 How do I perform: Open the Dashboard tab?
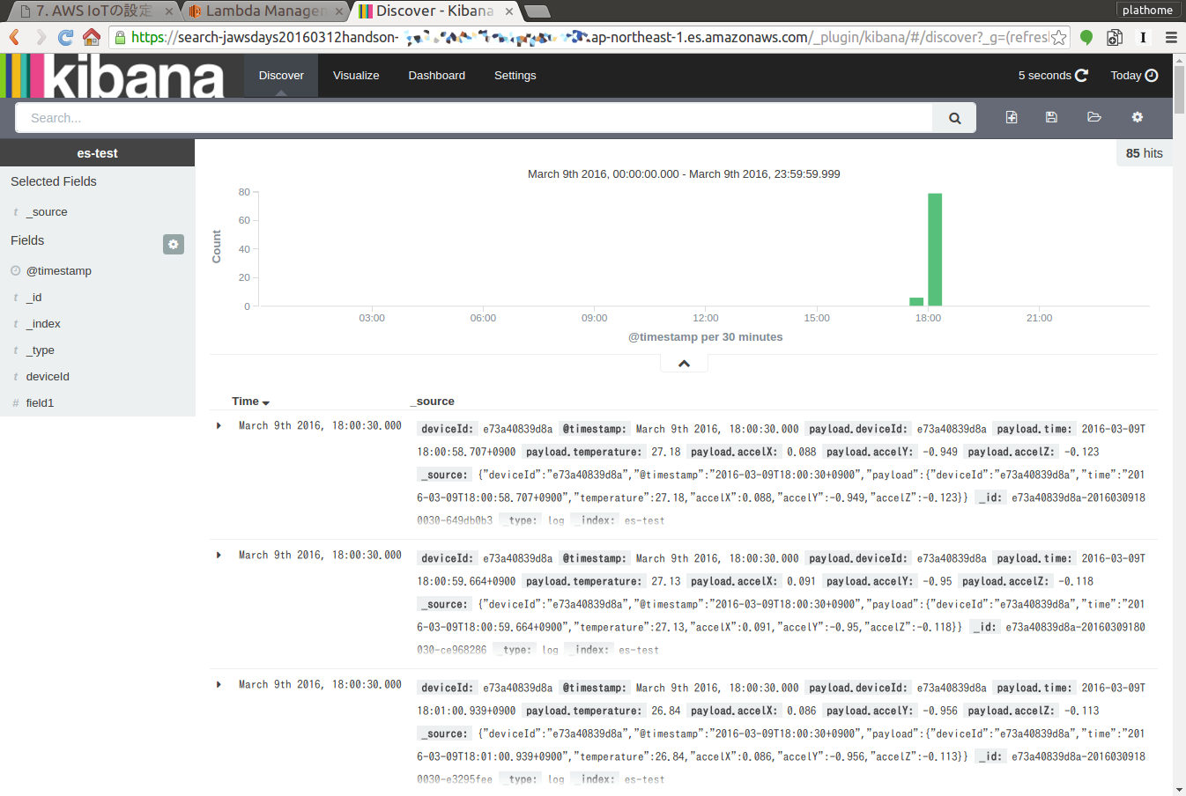pos(436,76)
